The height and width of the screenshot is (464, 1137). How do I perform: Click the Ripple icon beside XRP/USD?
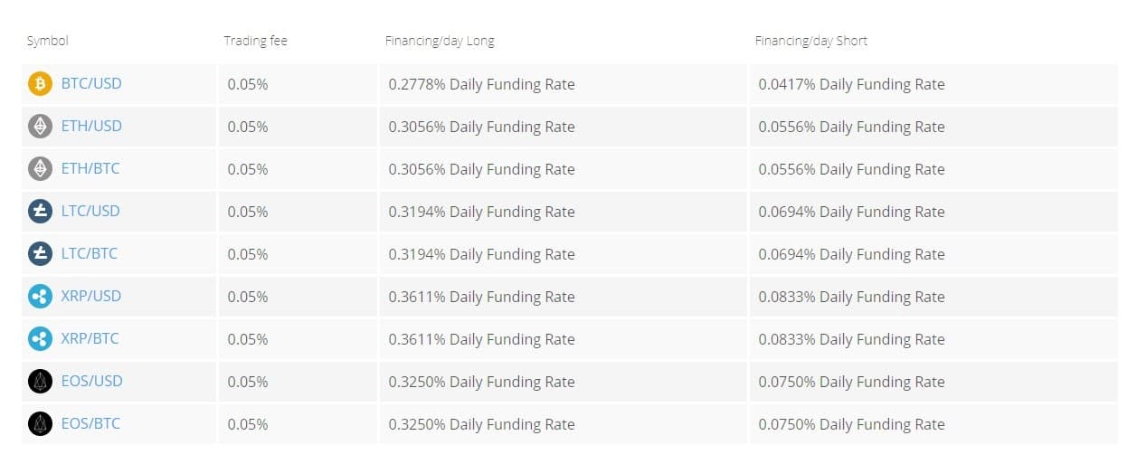tap(40, 297)
